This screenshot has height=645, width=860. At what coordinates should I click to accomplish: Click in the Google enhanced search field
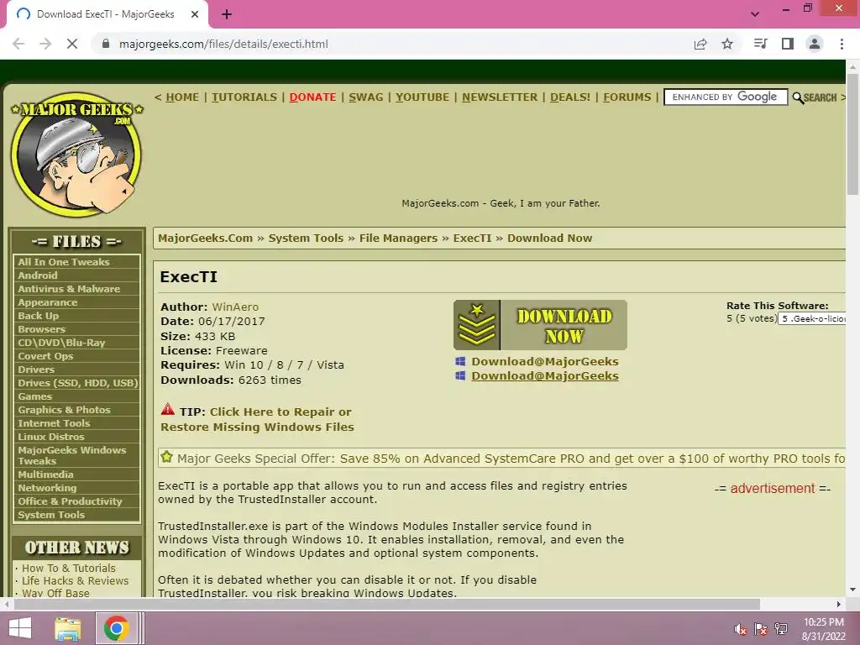[725, 97]
